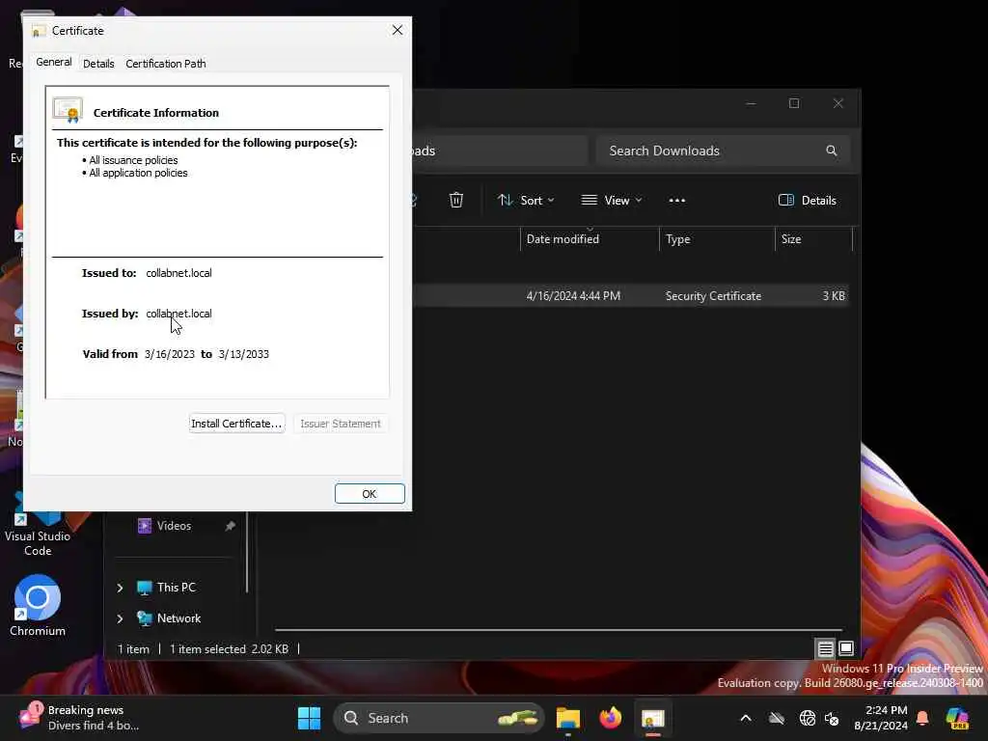988x741 pixels.
Task: Click the cloud sync tray icon
Action: tap(777, 718)
